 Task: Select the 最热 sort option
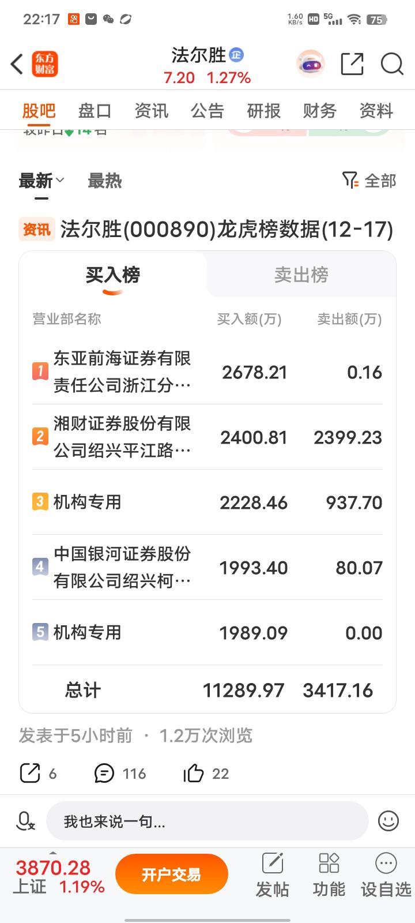click(x=104, y=181)
